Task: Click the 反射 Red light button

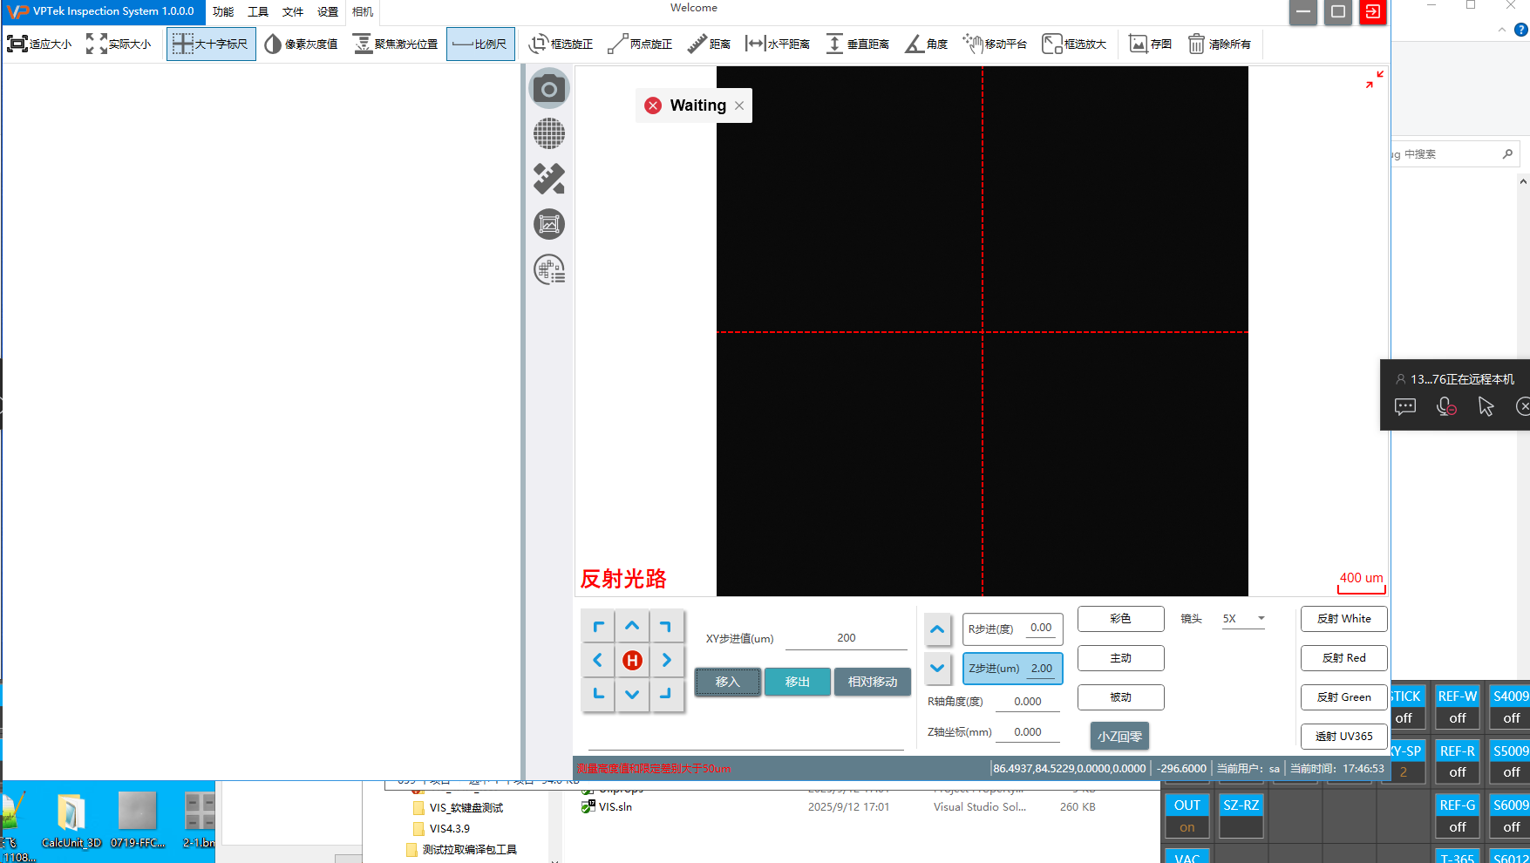Action: 1343,658
